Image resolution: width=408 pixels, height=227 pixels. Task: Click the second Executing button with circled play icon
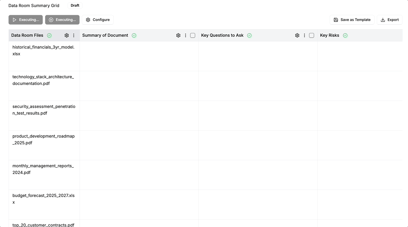[62, 20]
